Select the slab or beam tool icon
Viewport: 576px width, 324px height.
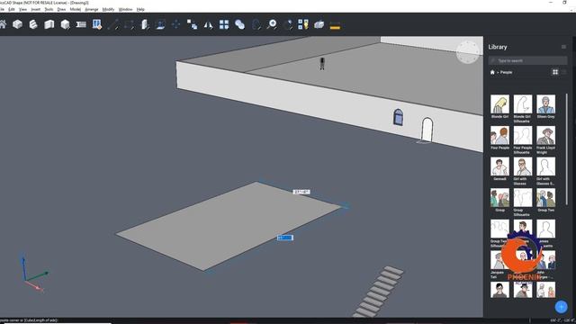point(81,24)
